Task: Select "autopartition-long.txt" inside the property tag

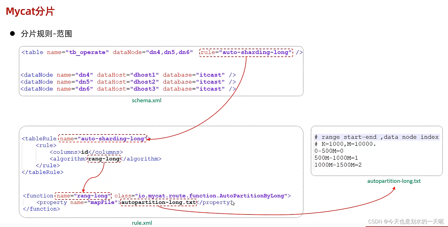Action: (159, 202)
